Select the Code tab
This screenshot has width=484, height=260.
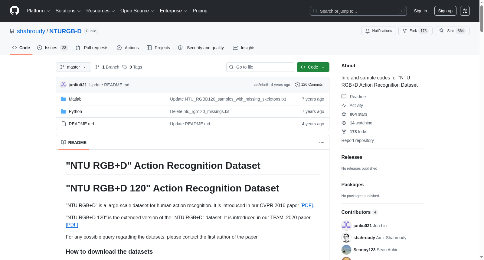click(x=21, y=48)
